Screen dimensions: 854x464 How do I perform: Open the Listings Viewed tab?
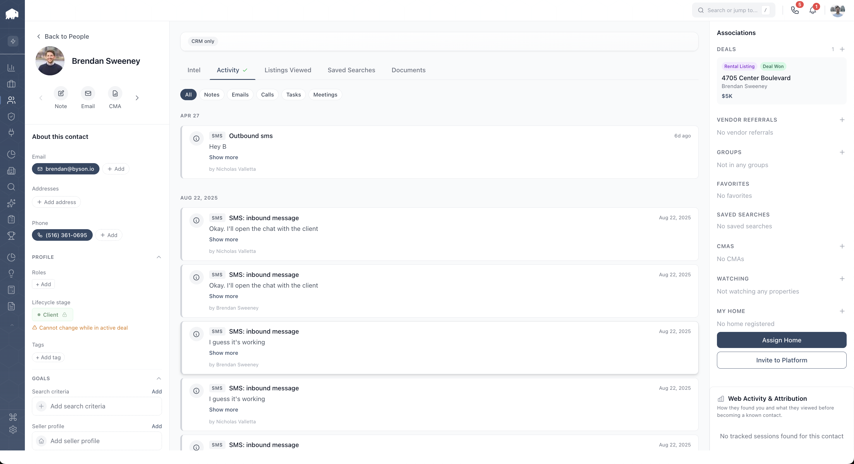pyautogui.click(x=288, y=70)
